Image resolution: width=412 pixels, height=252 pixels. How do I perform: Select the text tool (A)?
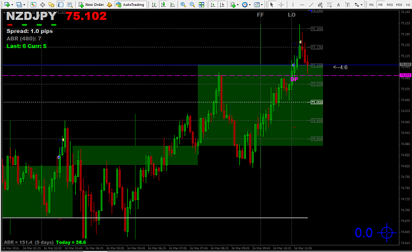[338, 5]
